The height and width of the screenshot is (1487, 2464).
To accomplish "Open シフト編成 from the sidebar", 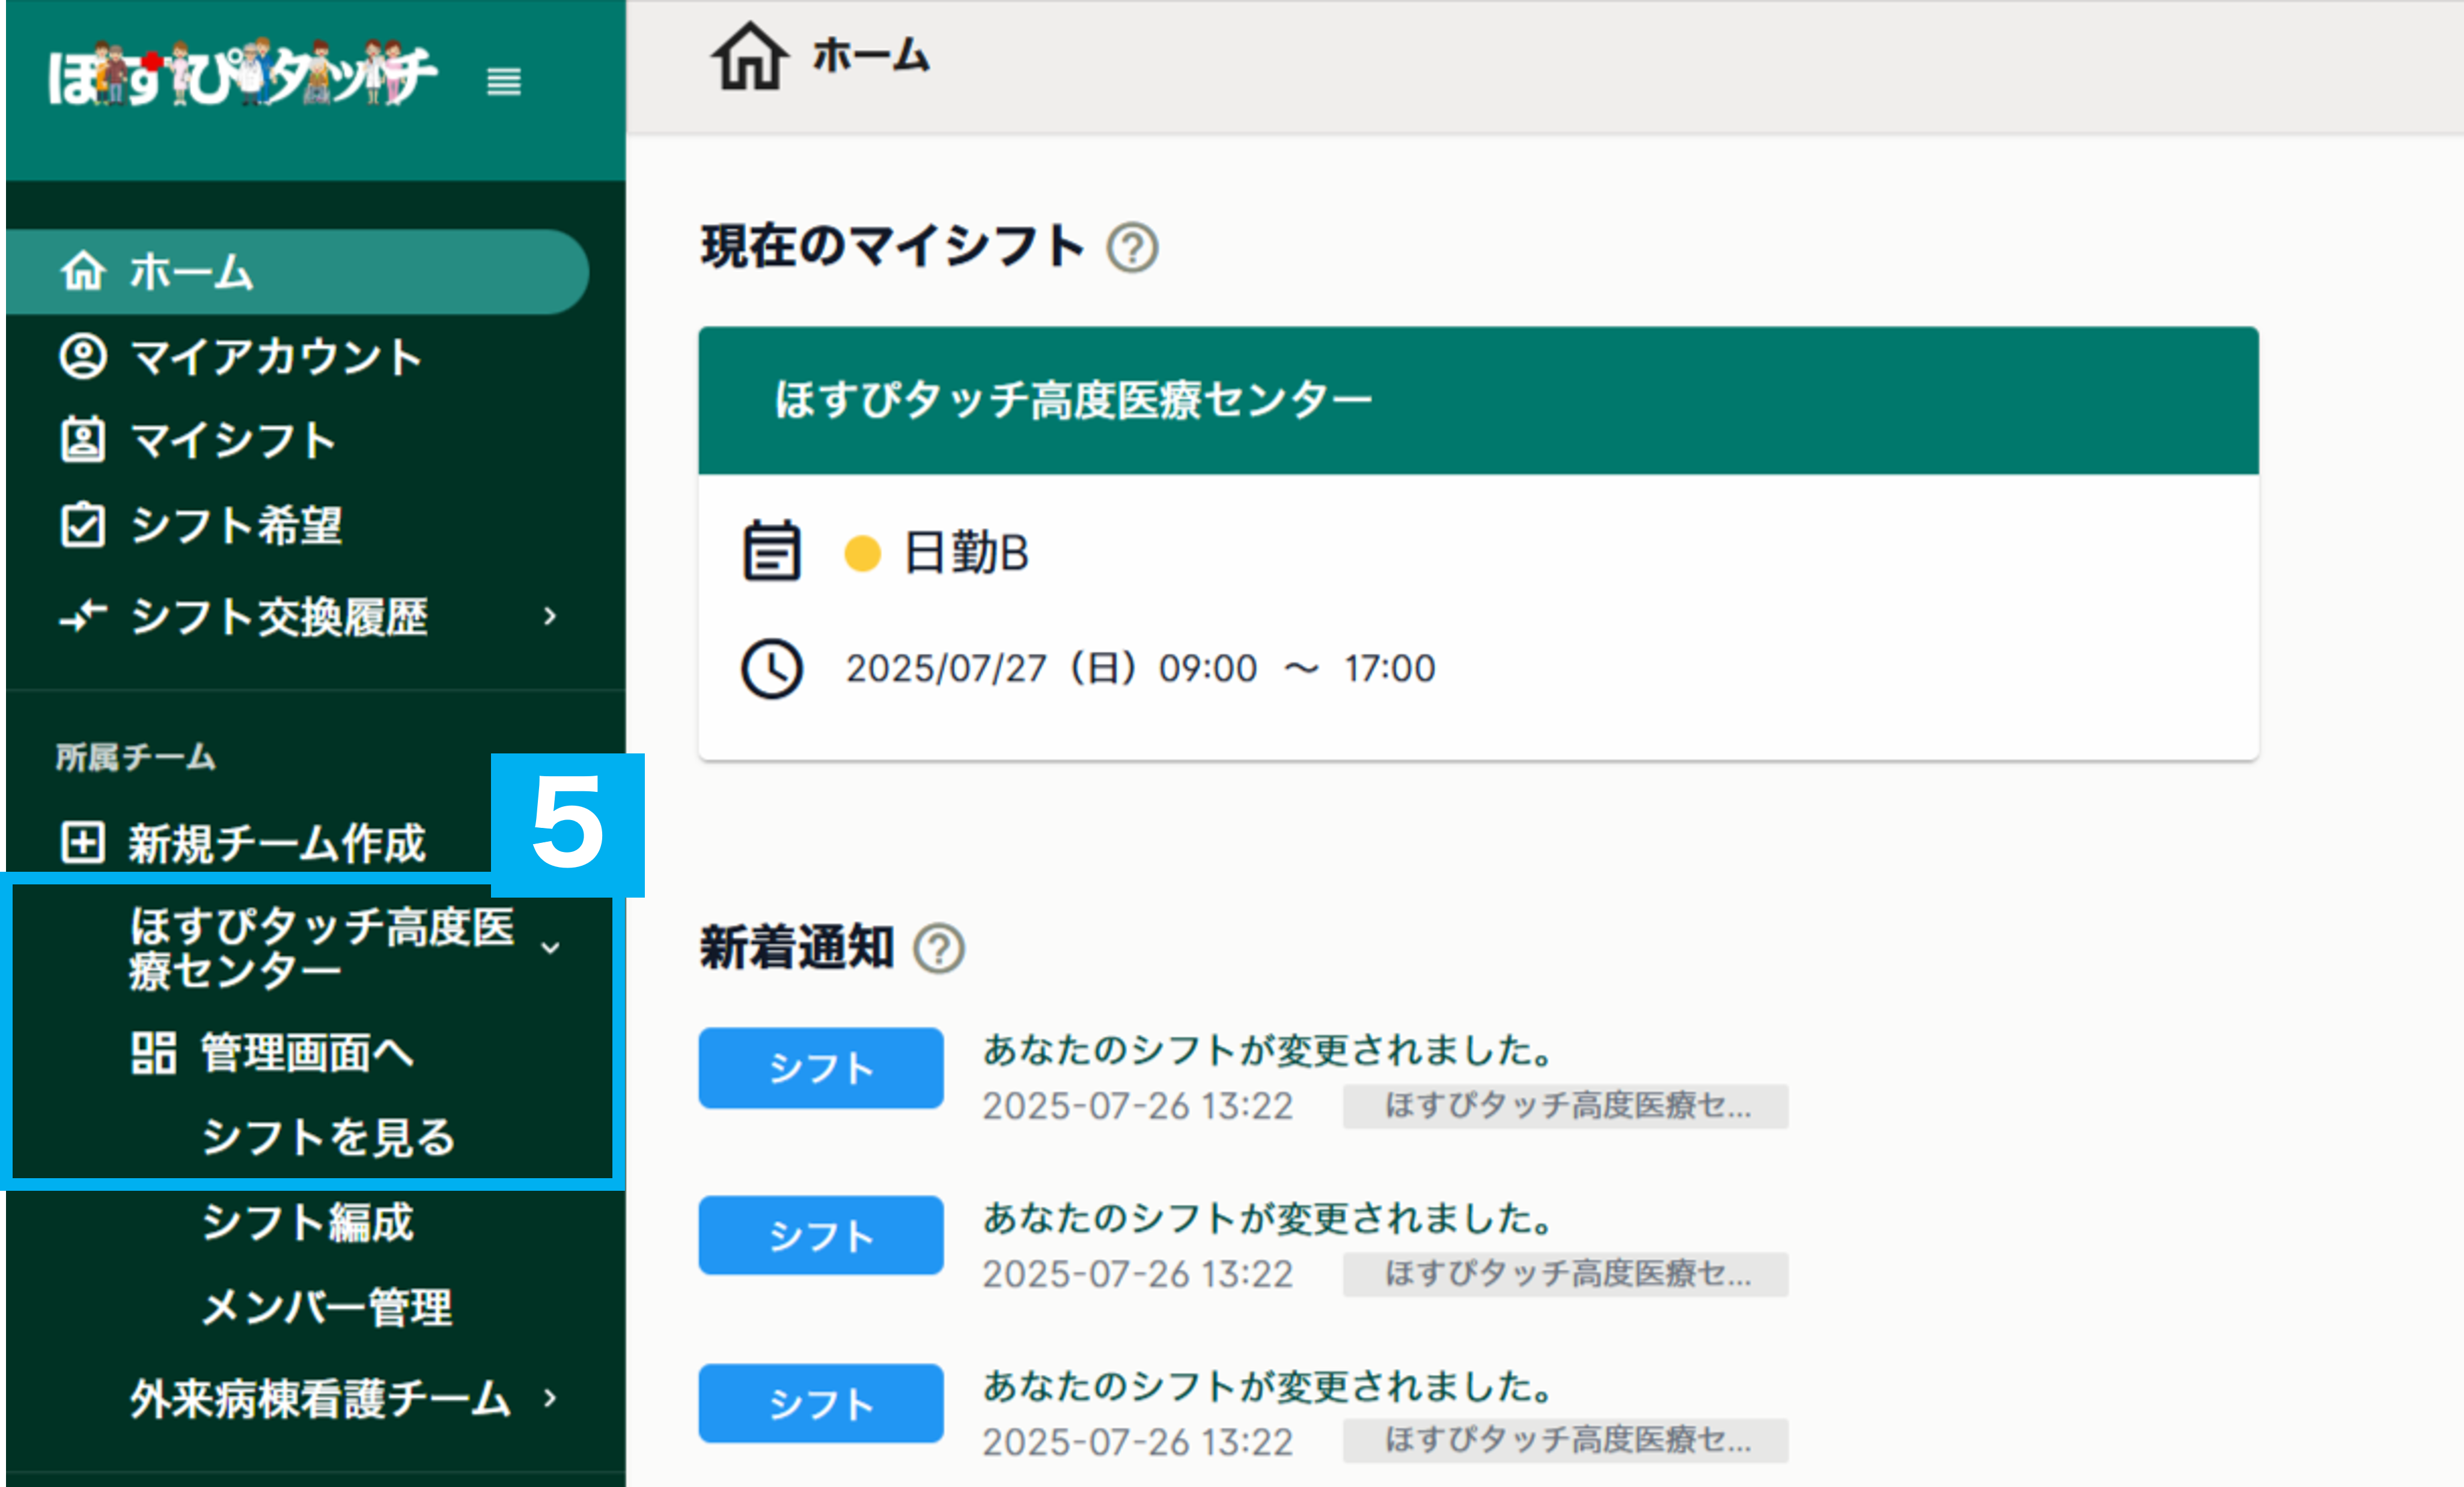I will (307, 1224).
